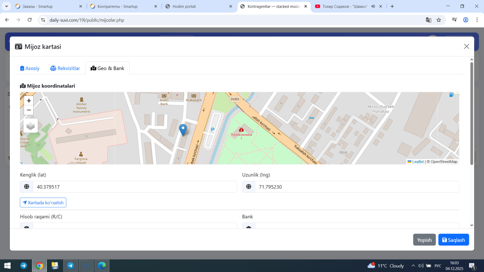
Task: Click the dialog's vertical scrollbar thumb
Action: point(472,113)
